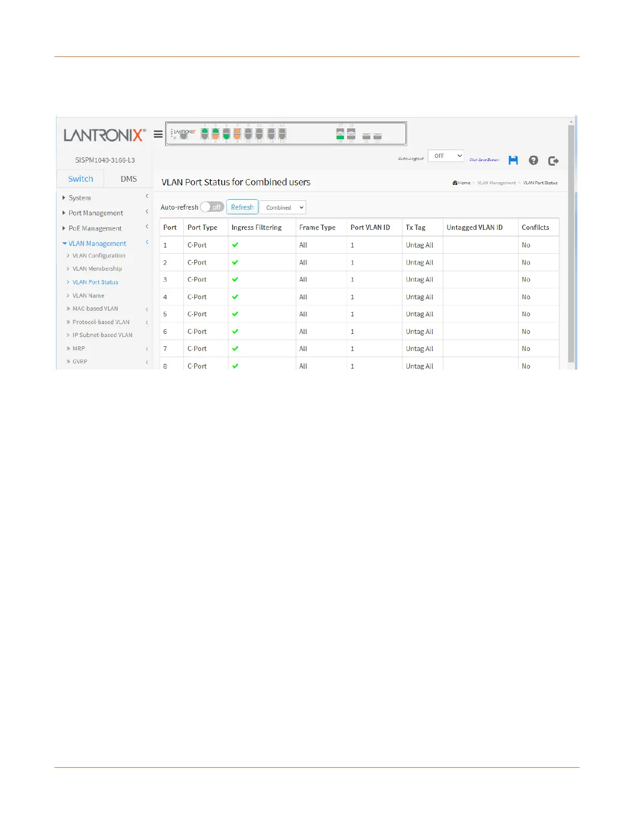
Task: Click the 'Click Save Button' text
Action: [x=484, y=160]
